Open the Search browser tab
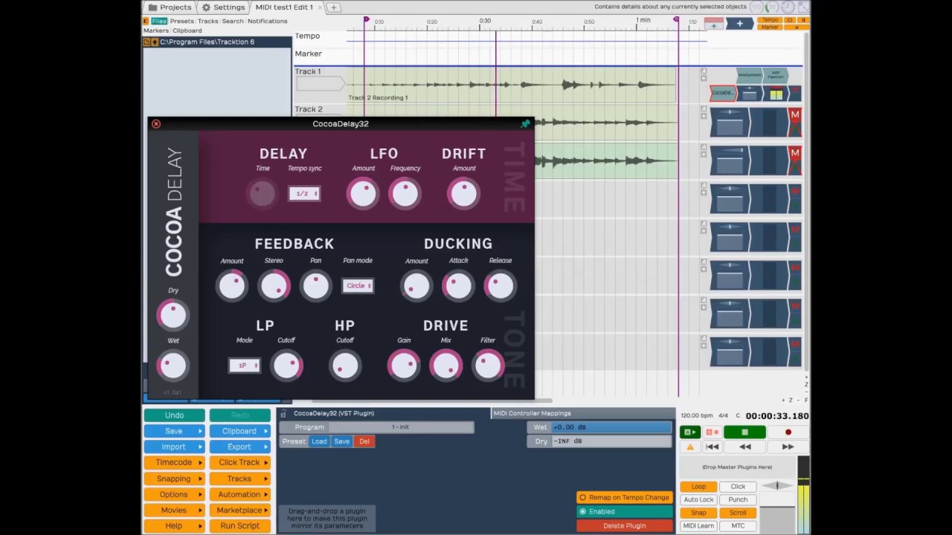Image resolution: width=952 pixels, height=535 pixels. pos(233,22)
